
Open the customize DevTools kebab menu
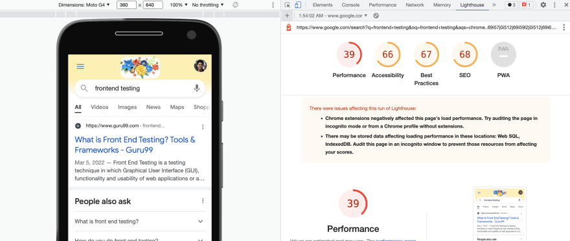click(x=554, y=5)
